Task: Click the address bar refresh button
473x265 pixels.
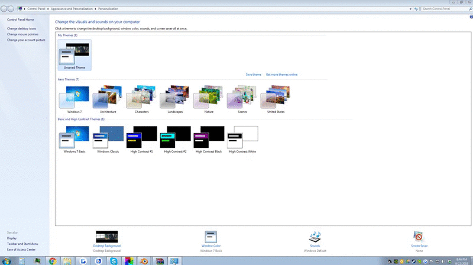Action: [x=416, y=9]
